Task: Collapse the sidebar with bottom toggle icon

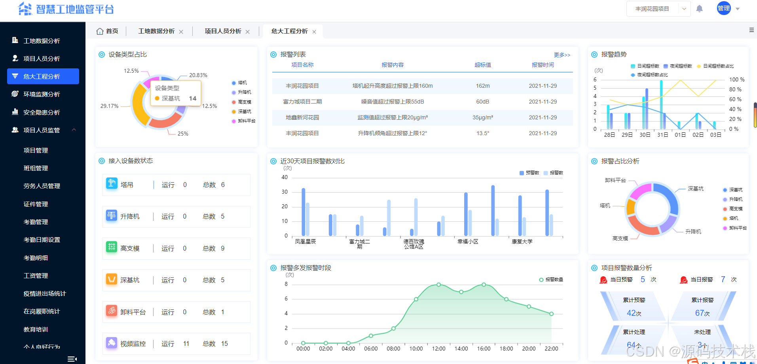Action: tap(72, 359)
